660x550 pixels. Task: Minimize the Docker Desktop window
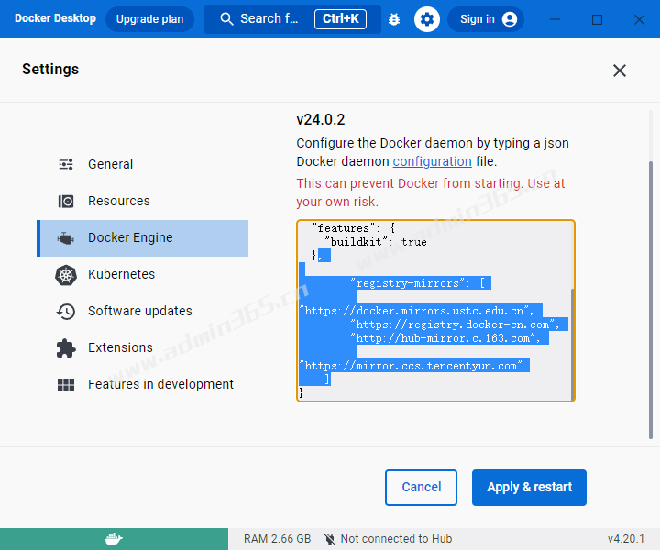pos(555,19)
